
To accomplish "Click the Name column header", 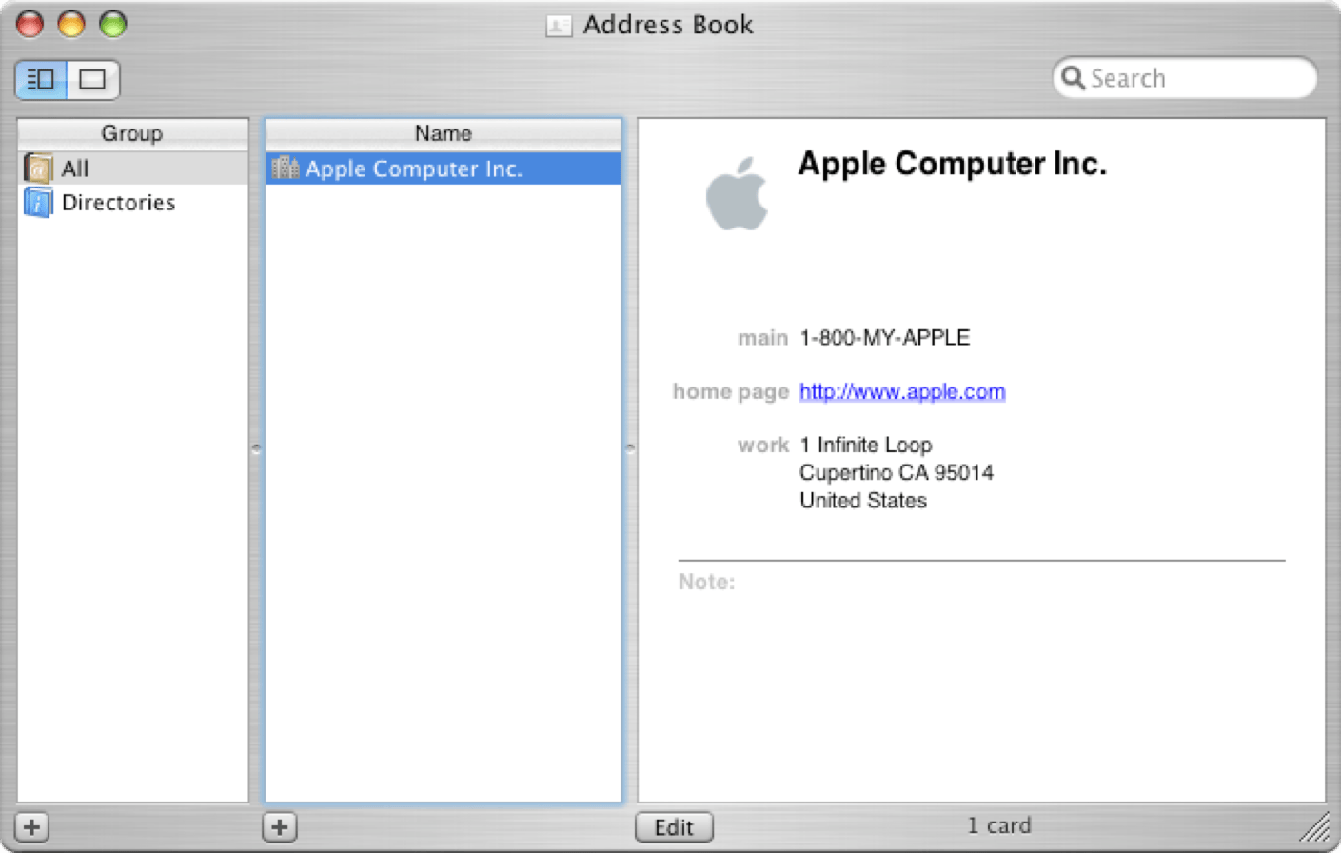I will pyautogui.click(x=444, y=133).
